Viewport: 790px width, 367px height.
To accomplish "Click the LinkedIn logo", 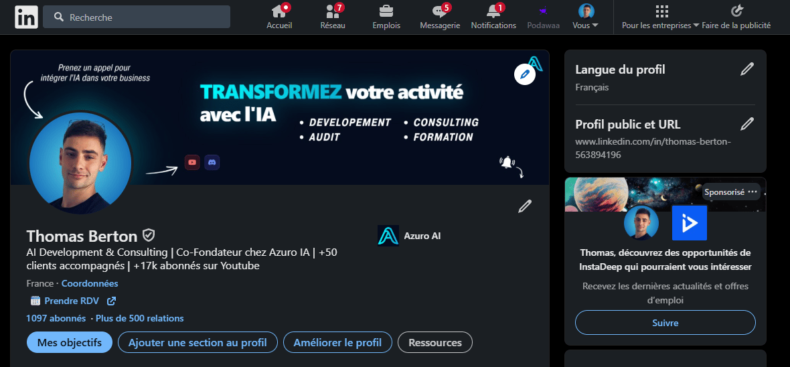I will 26,17.
